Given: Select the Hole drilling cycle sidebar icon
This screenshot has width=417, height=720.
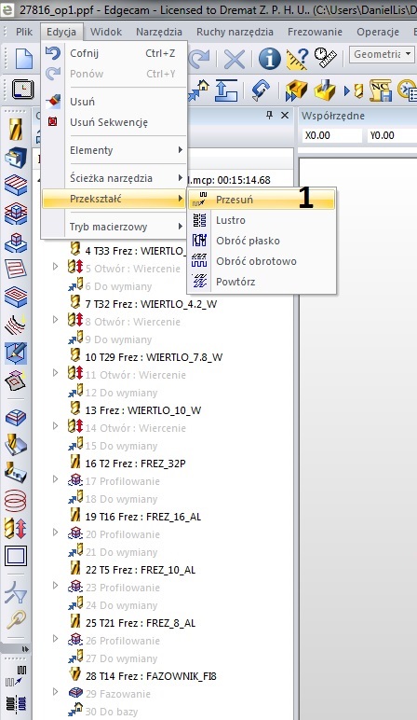Looking at the screenshot, I should point(16,528).
